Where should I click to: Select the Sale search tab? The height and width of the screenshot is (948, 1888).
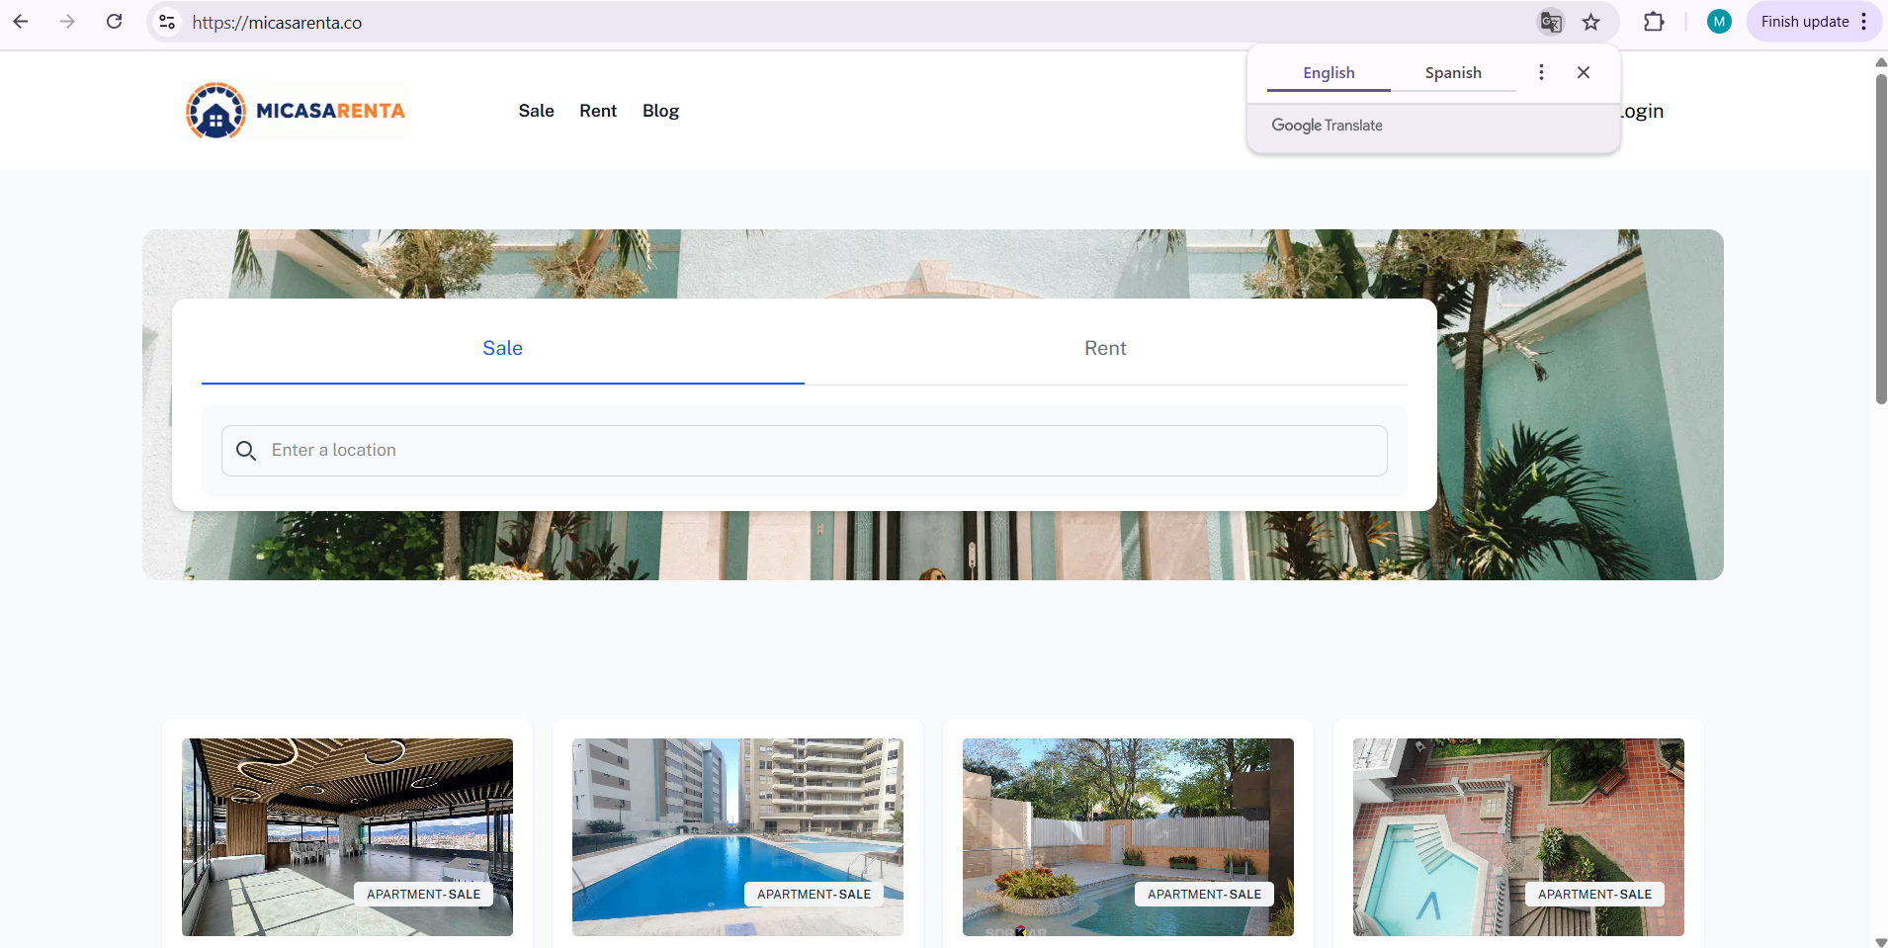click(x=502, y=348)
